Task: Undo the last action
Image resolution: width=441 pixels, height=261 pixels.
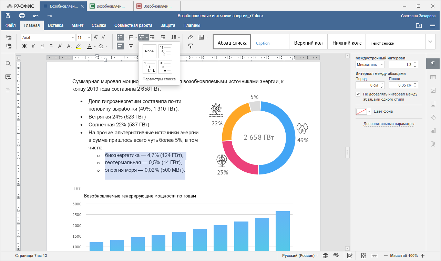Action: 36,16
